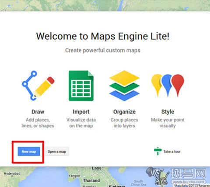Click 'Make your point visually' description
The height and width of the screenshot is (187, 210).
coord(168,123)
